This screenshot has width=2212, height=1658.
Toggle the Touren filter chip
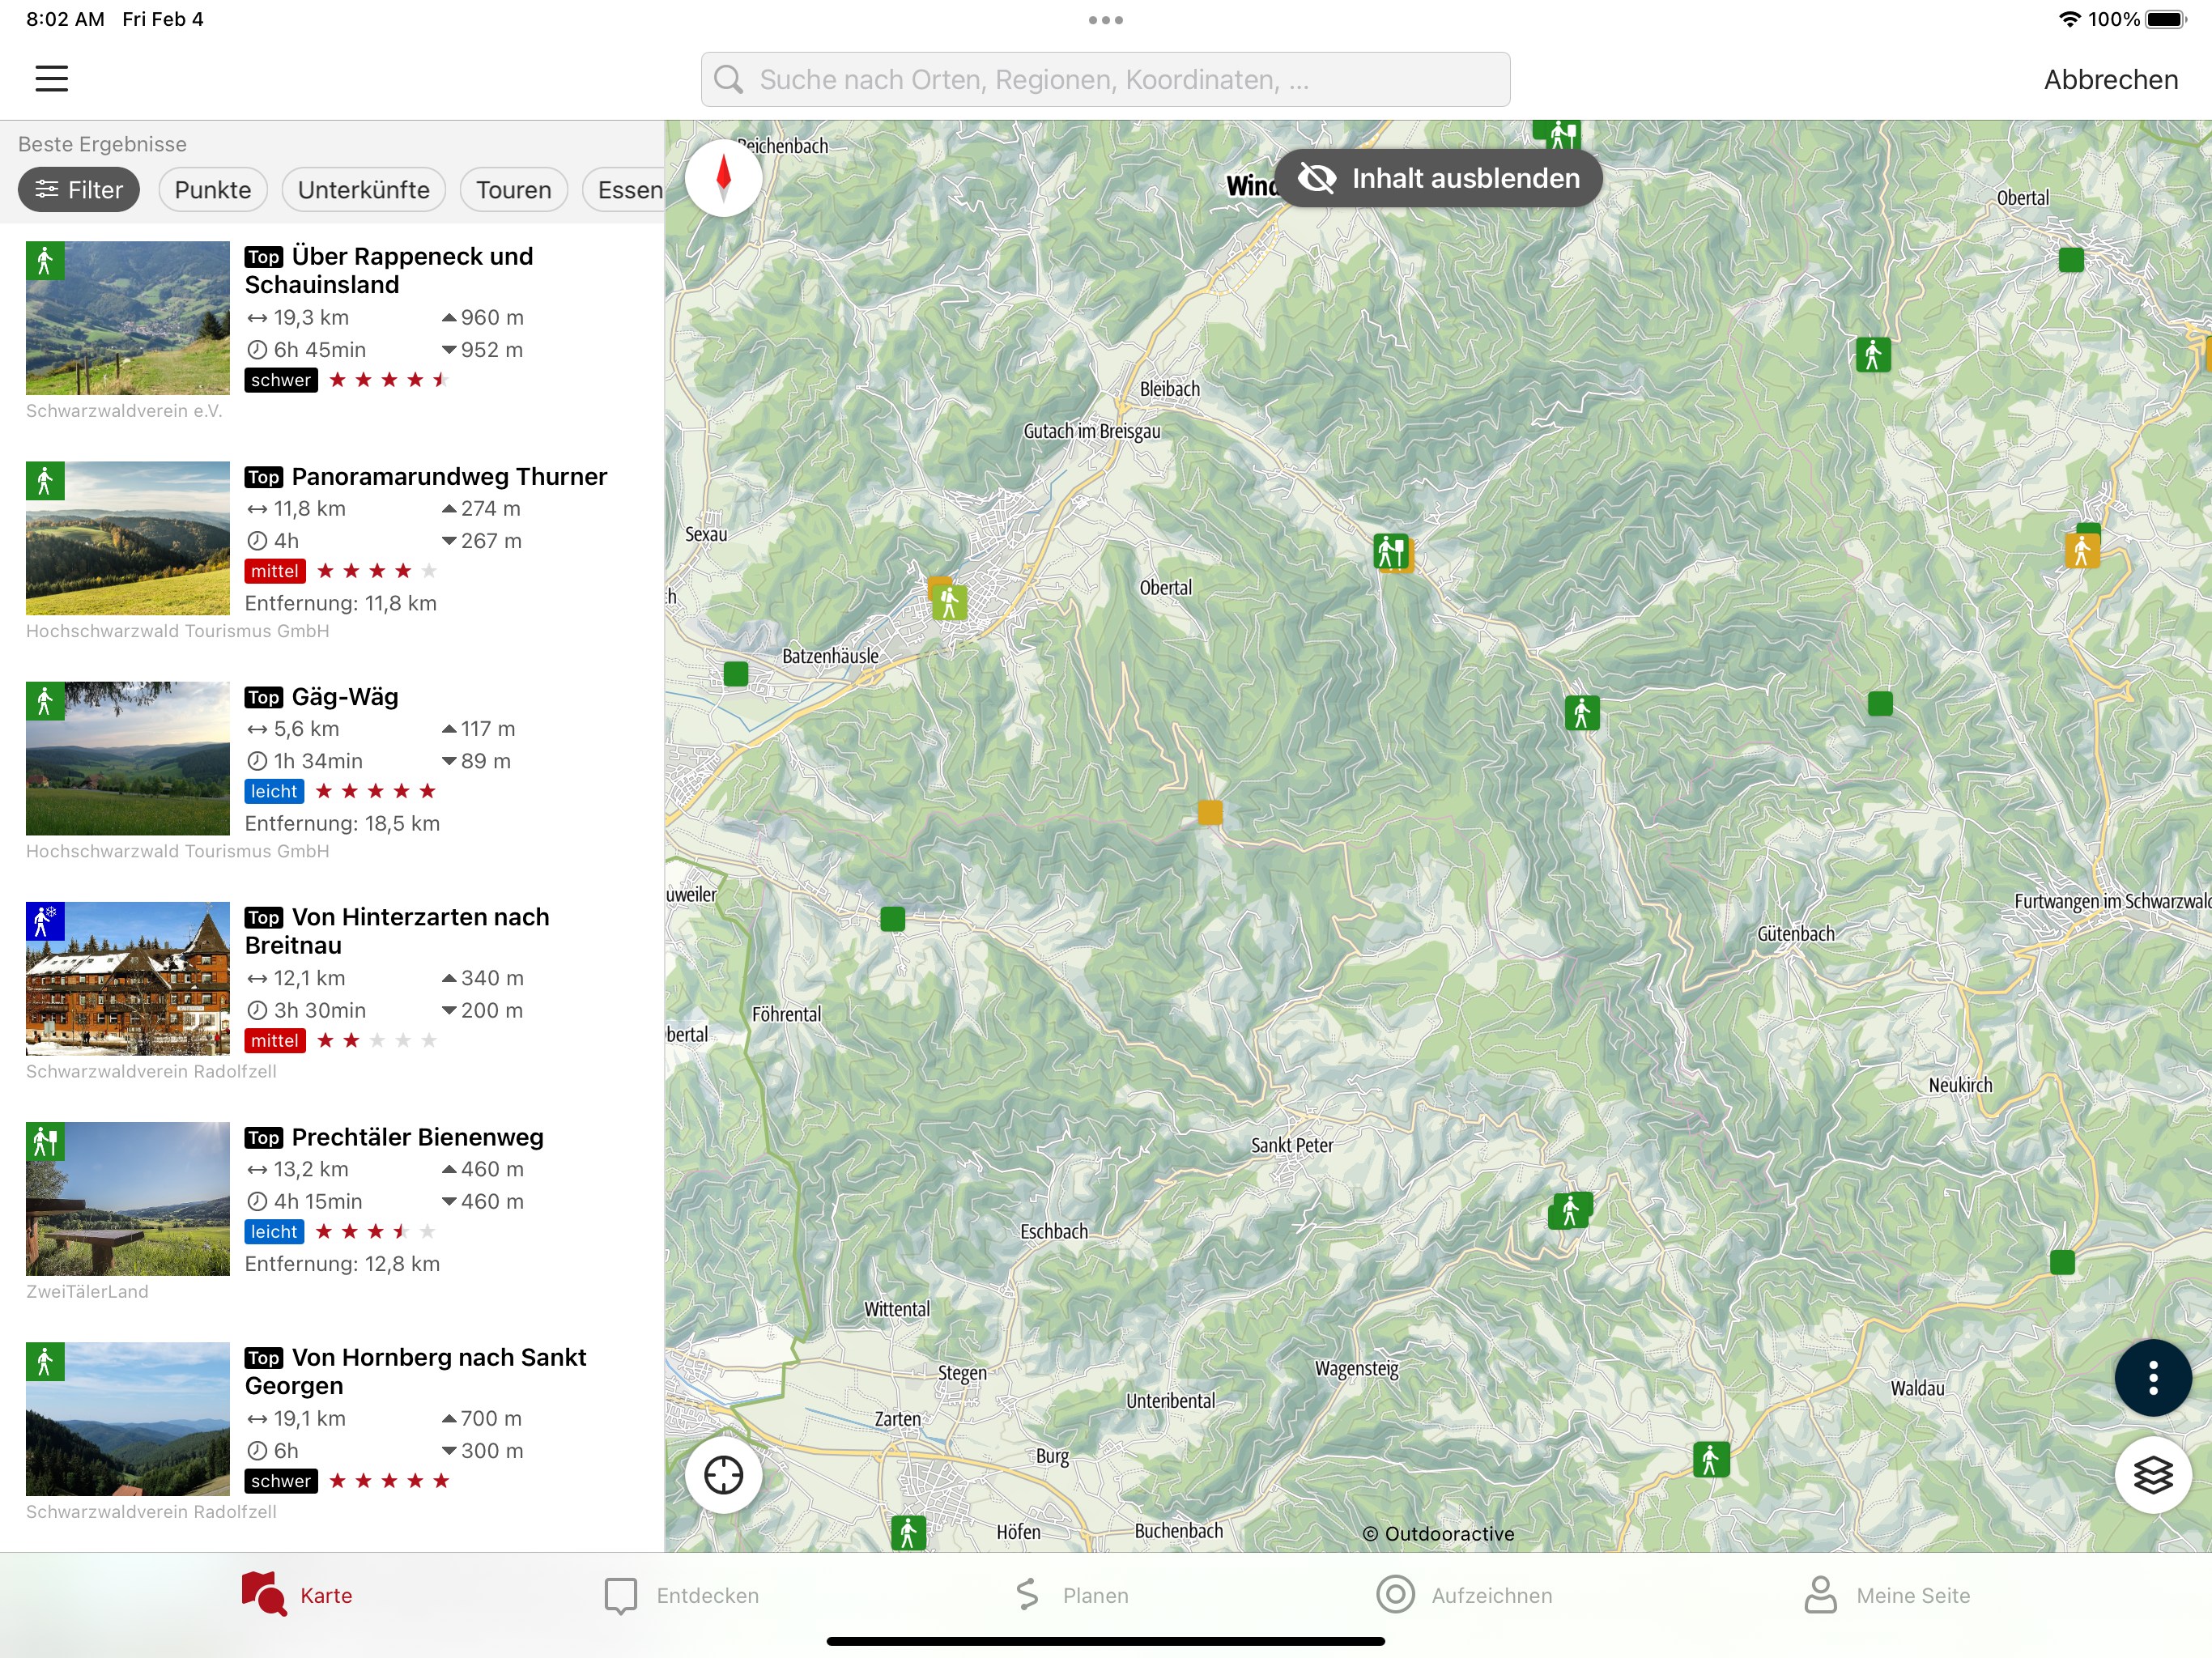click(513, 190)
